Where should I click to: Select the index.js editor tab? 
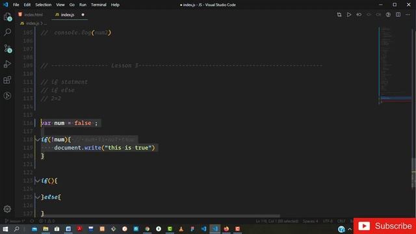[68, 15]
